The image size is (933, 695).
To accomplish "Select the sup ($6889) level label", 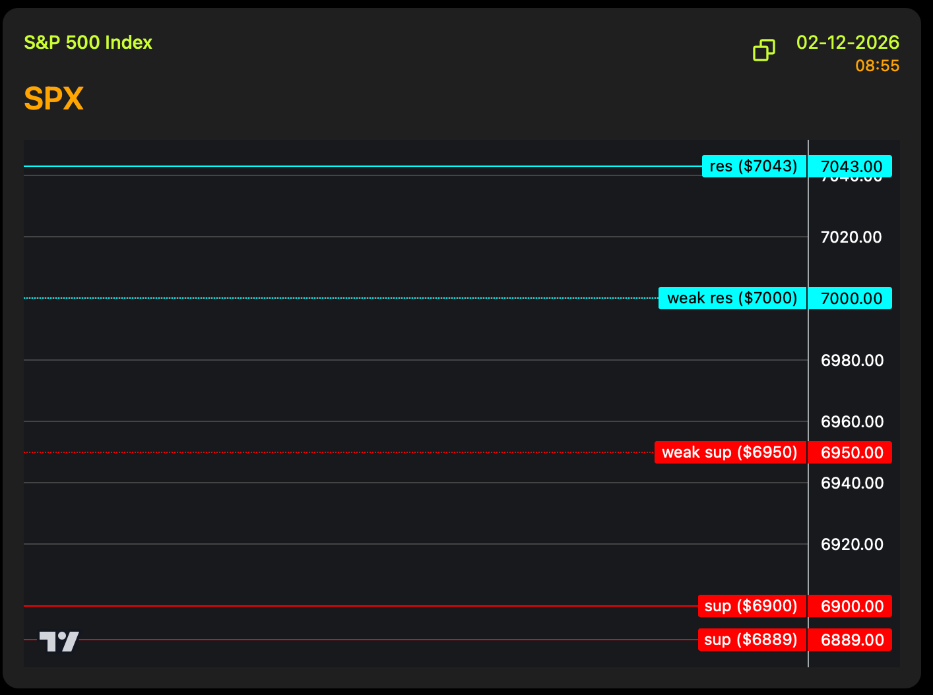I will 752,640.
